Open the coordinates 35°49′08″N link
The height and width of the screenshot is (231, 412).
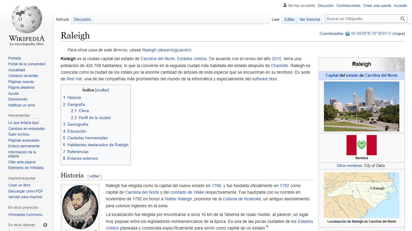[x=371, y=34]
